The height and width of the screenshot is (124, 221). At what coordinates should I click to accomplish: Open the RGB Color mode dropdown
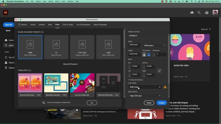(145, 87)
